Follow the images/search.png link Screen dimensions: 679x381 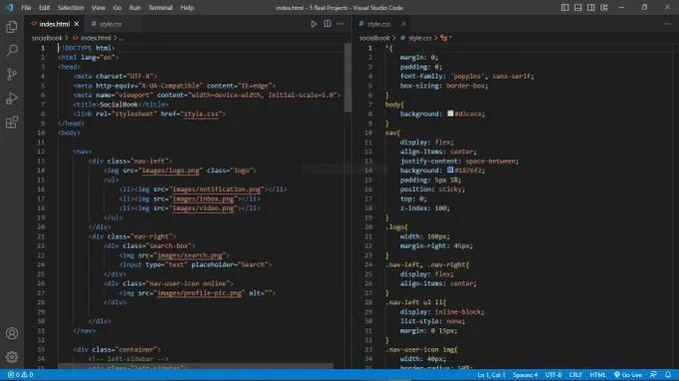190,255
